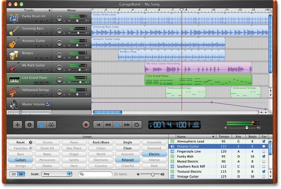The image size is (281, 189).
Task: Choose the Clean keyword button
Action: [x=128, y=148]
